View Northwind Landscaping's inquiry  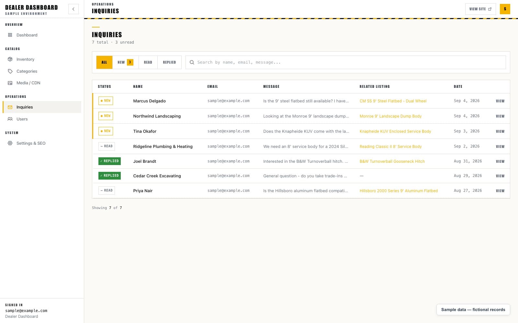(500, 116)
